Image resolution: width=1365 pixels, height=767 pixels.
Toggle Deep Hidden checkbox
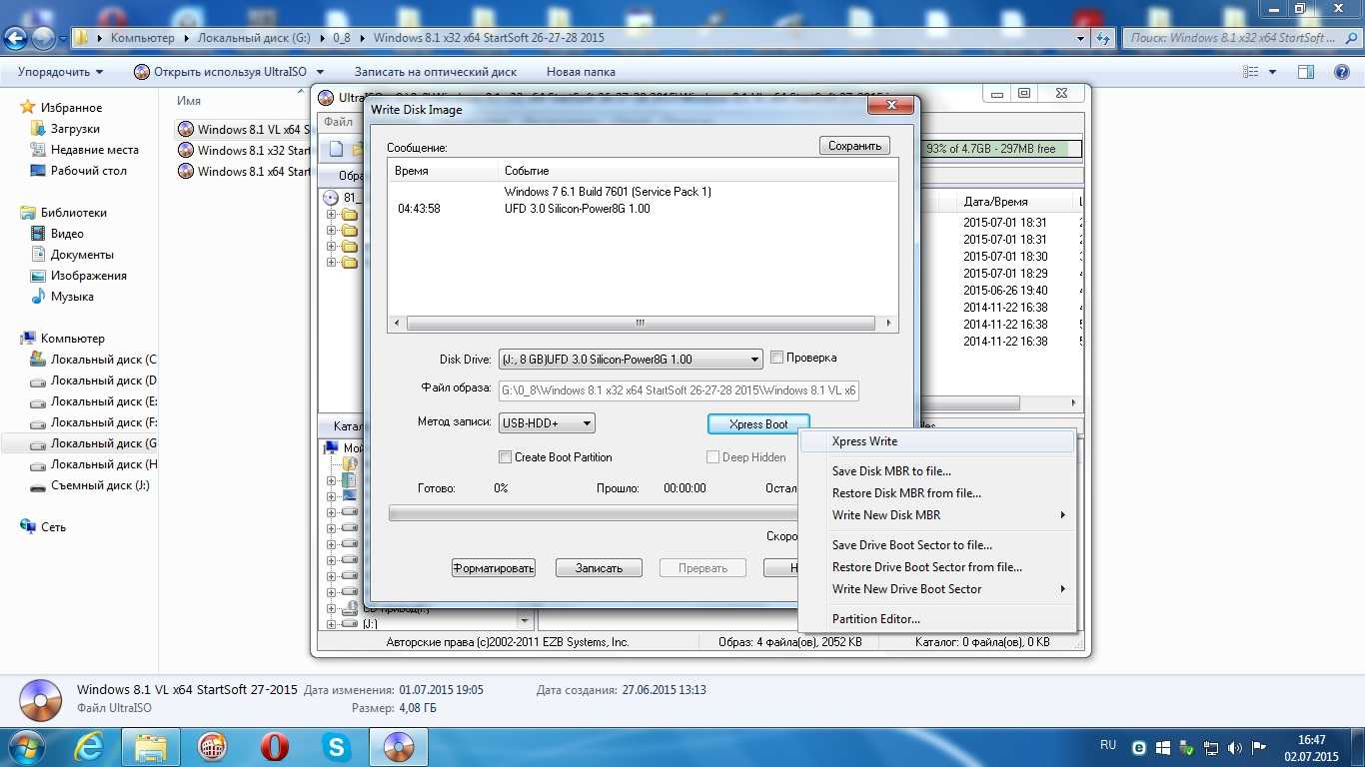click(712, 457)
